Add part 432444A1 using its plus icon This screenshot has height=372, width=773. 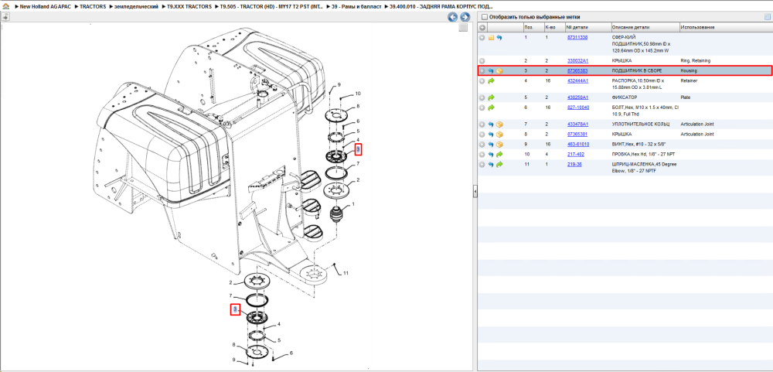(482, 81)
